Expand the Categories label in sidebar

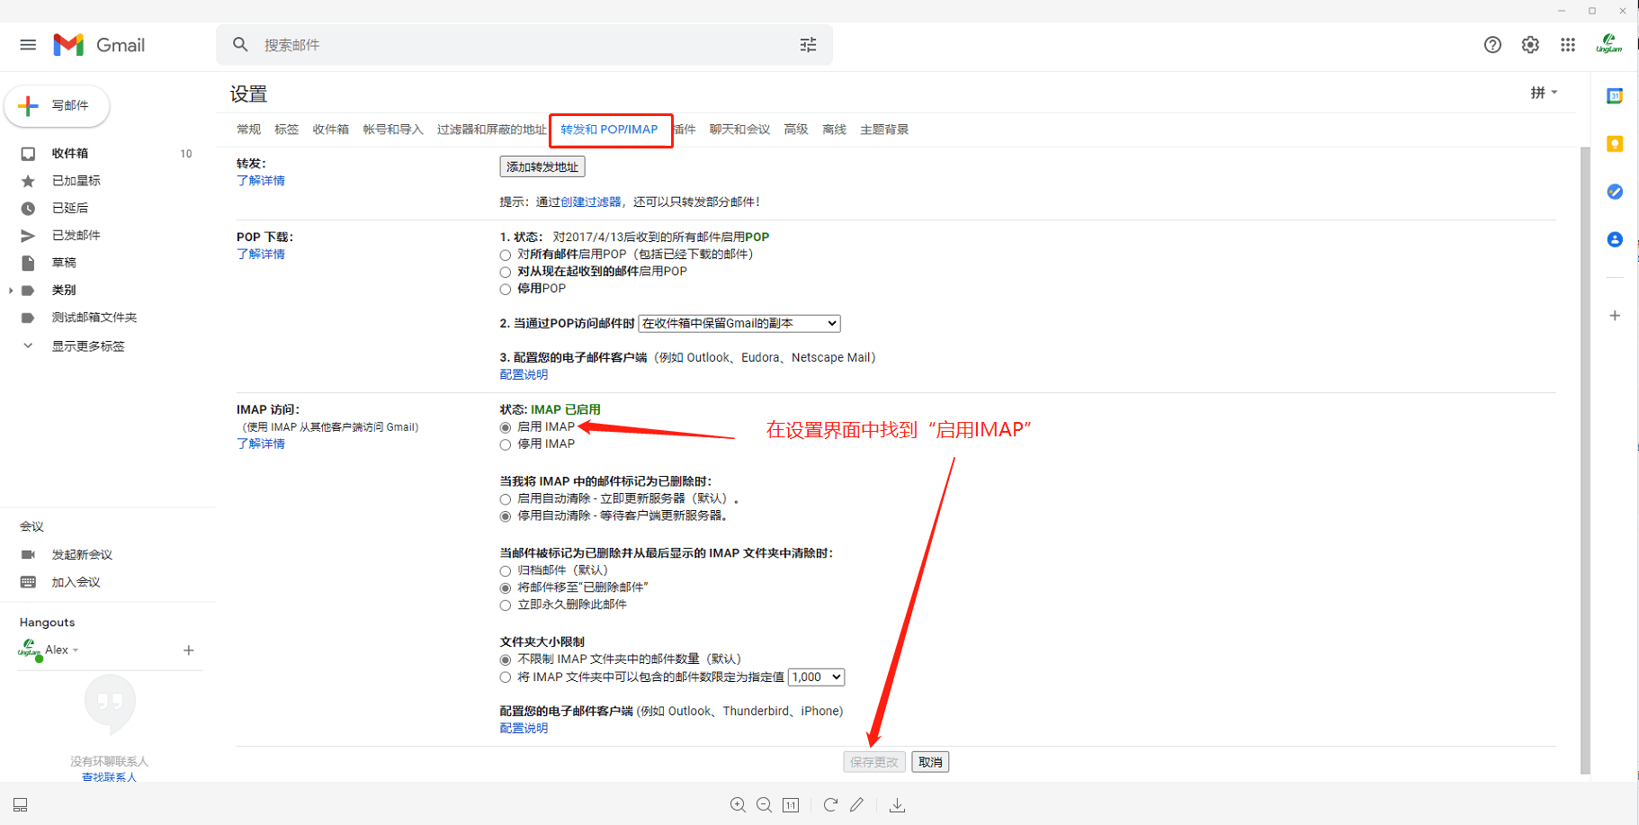coord(11,291)
